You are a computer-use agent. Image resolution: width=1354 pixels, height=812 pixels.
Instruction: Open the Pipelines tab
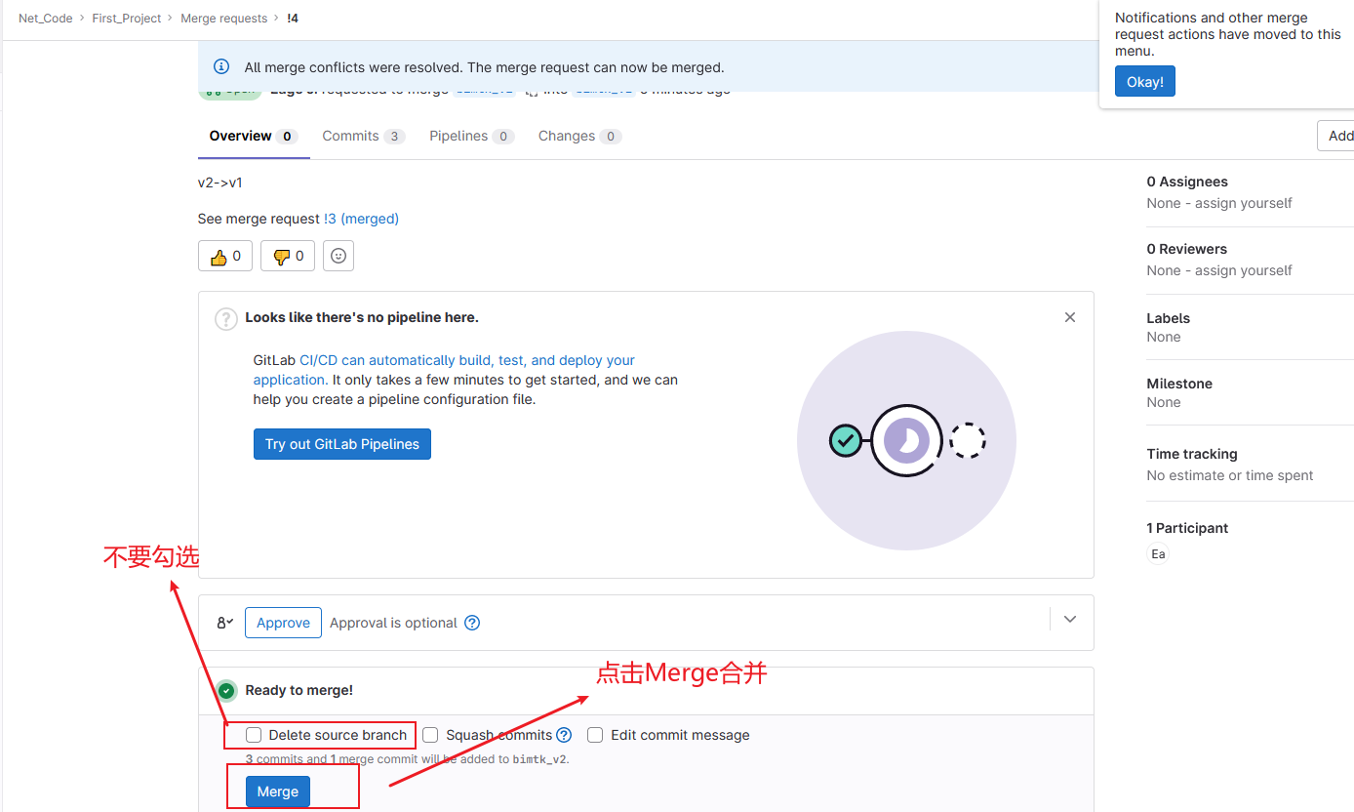tap(471, 137)
